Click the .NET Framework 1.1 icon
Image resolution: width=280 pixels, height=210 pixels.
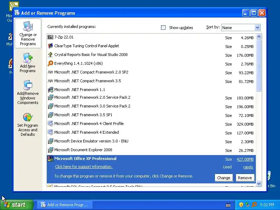(50, 90)
